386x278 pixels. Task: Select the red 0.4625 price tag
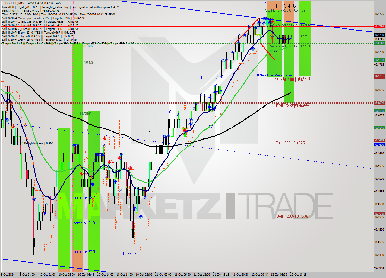[x=379, y=141]
